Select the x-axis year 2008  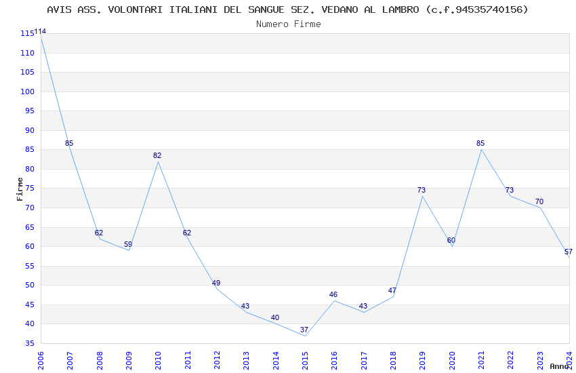[99, 361]
